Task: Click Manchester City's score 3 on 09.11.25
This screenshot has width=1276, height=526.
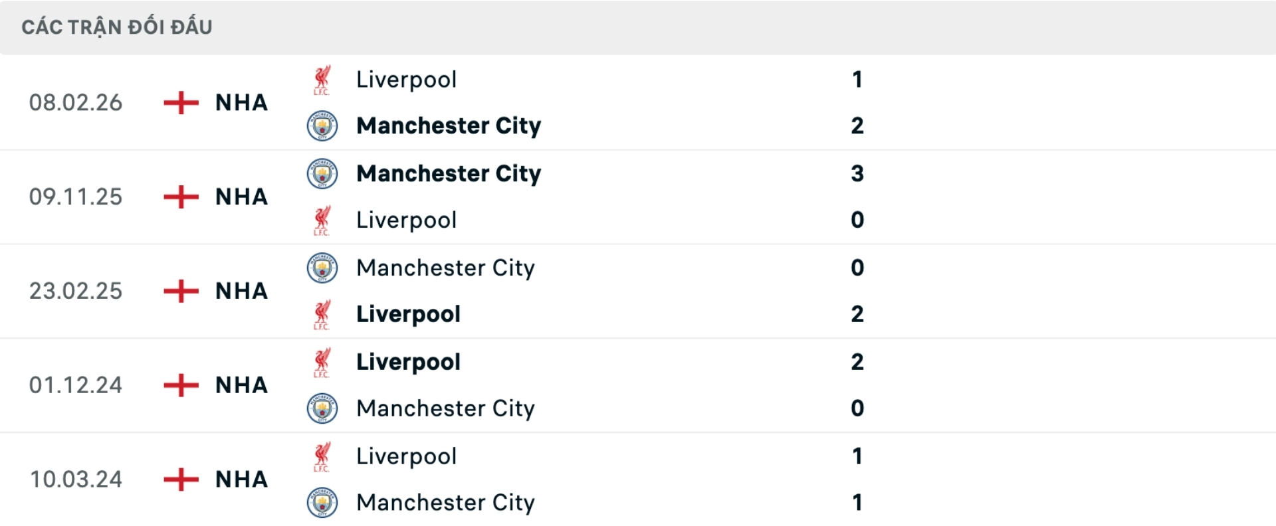Action: [857, 174]
